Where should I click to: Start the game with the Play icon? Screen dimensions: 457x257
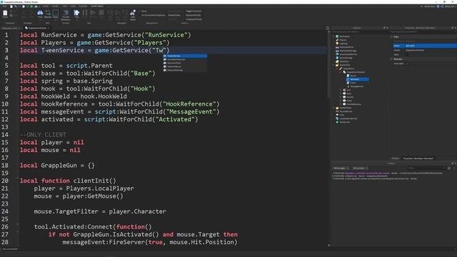[x=76, y=13]
